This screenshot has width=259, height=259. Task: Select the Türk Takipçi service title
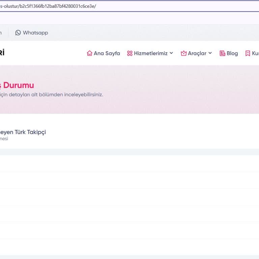pos(23,132)
